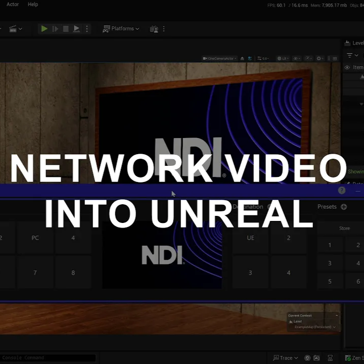Click the Advance Frame button
The width and height of the screenshot is (364, 364).
point(55,29)
